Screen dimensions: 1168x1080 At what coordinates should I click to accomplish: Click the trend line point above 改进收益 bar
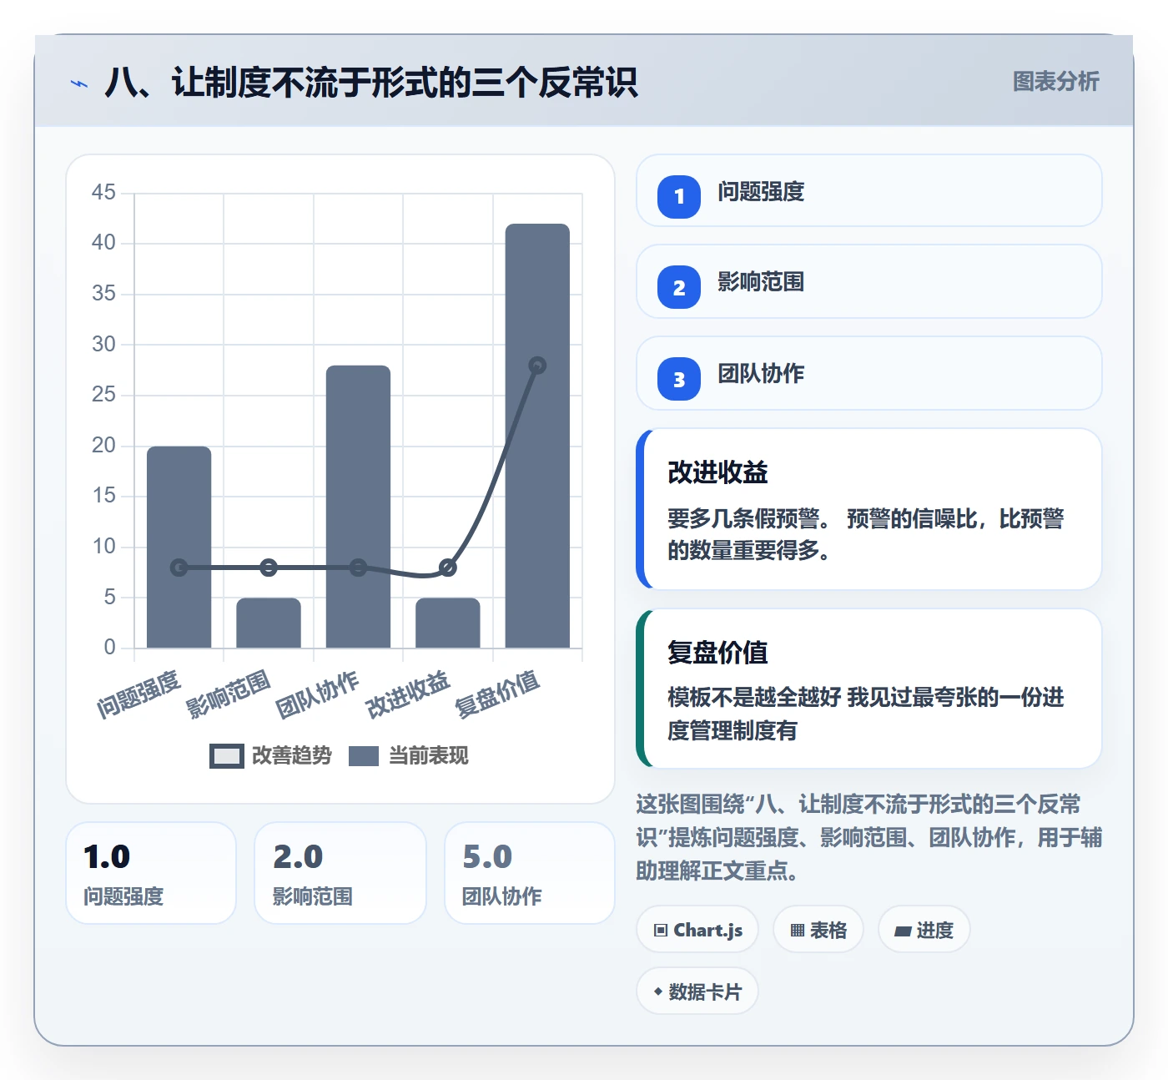[448, 568]
